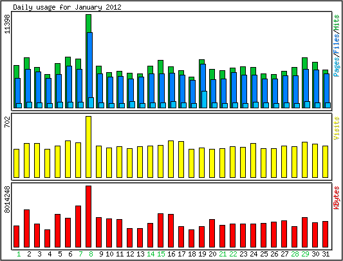Click the red KBytes legend label
Screen dimensions: 343x261
pyautogui.click(x=336, y=198)
